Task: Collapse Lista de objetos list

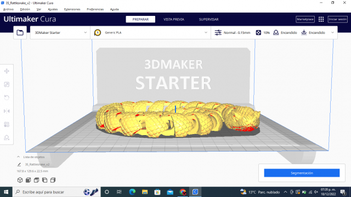Action: click(18, 157)
